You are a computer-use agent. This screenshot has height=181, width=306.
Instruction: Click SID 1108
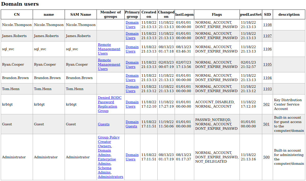click(267, 25)
